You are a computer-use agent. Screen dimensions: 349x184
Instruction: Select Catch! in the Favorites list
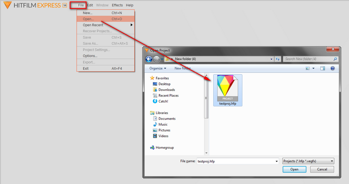point(163,101)
